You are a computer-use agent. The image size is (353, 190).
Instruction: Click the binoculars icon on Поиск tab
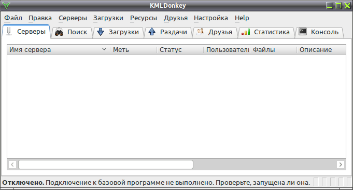coord(59,32)
